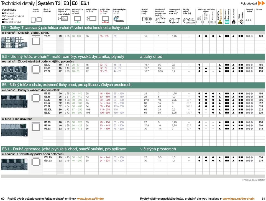
Task: Click the yellow ESD/ATEX warning triangle icon
Action: (220, 22)
